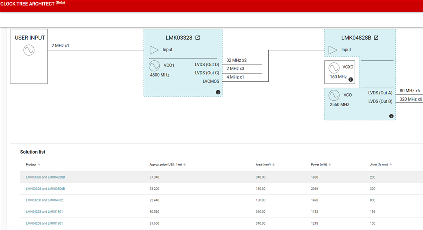Click jitter value 200
Viewport: 423px width, 230px height.
[373, 177]
